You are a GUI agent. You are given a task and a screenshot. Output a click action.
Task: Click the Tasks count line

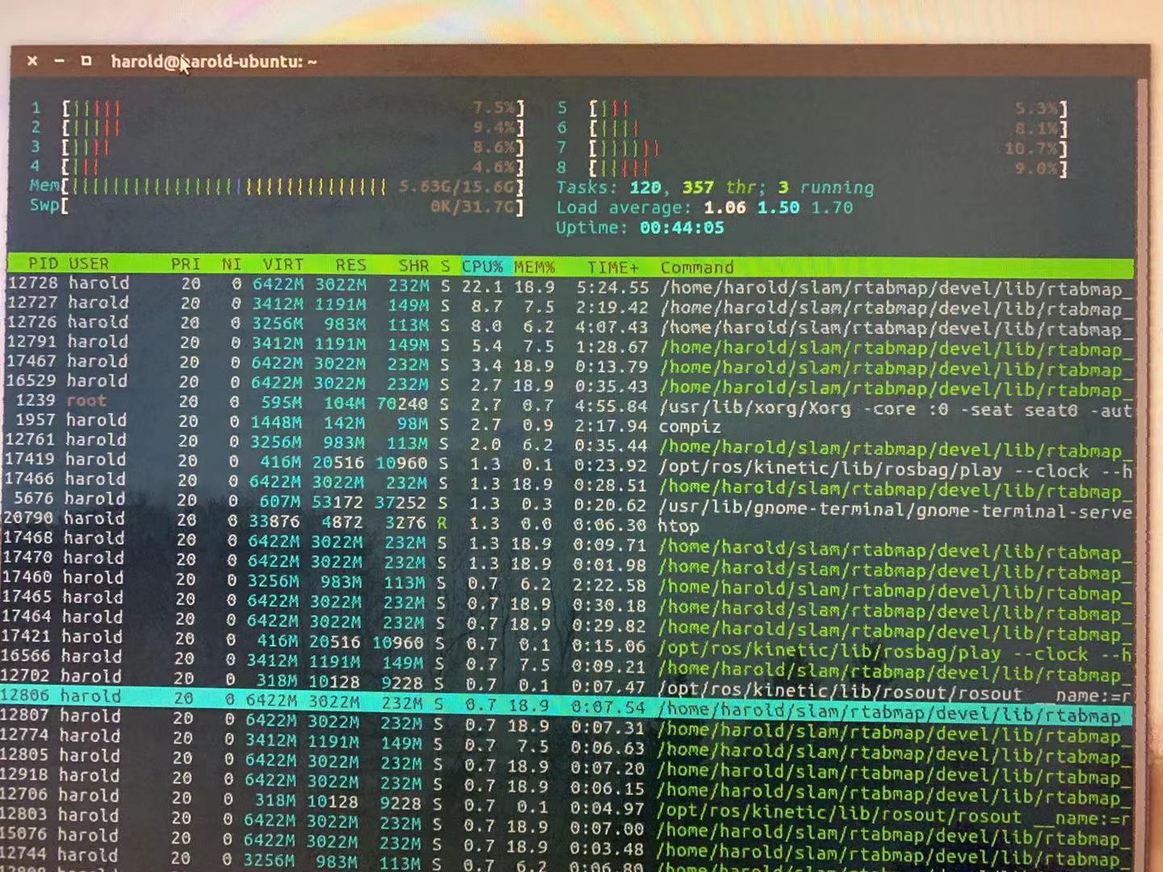(715, 187)
